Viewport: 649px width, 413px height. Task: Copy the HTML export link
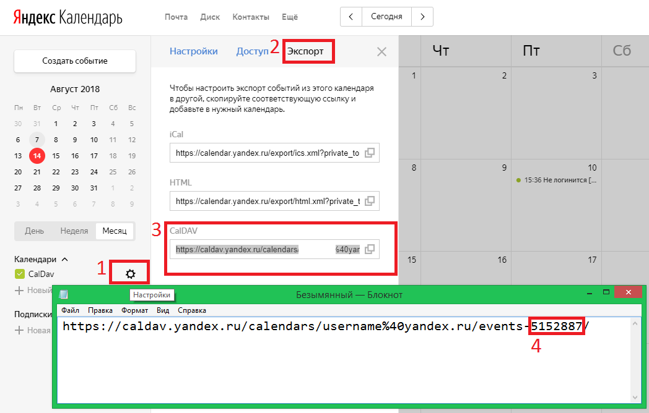[369, 201]
